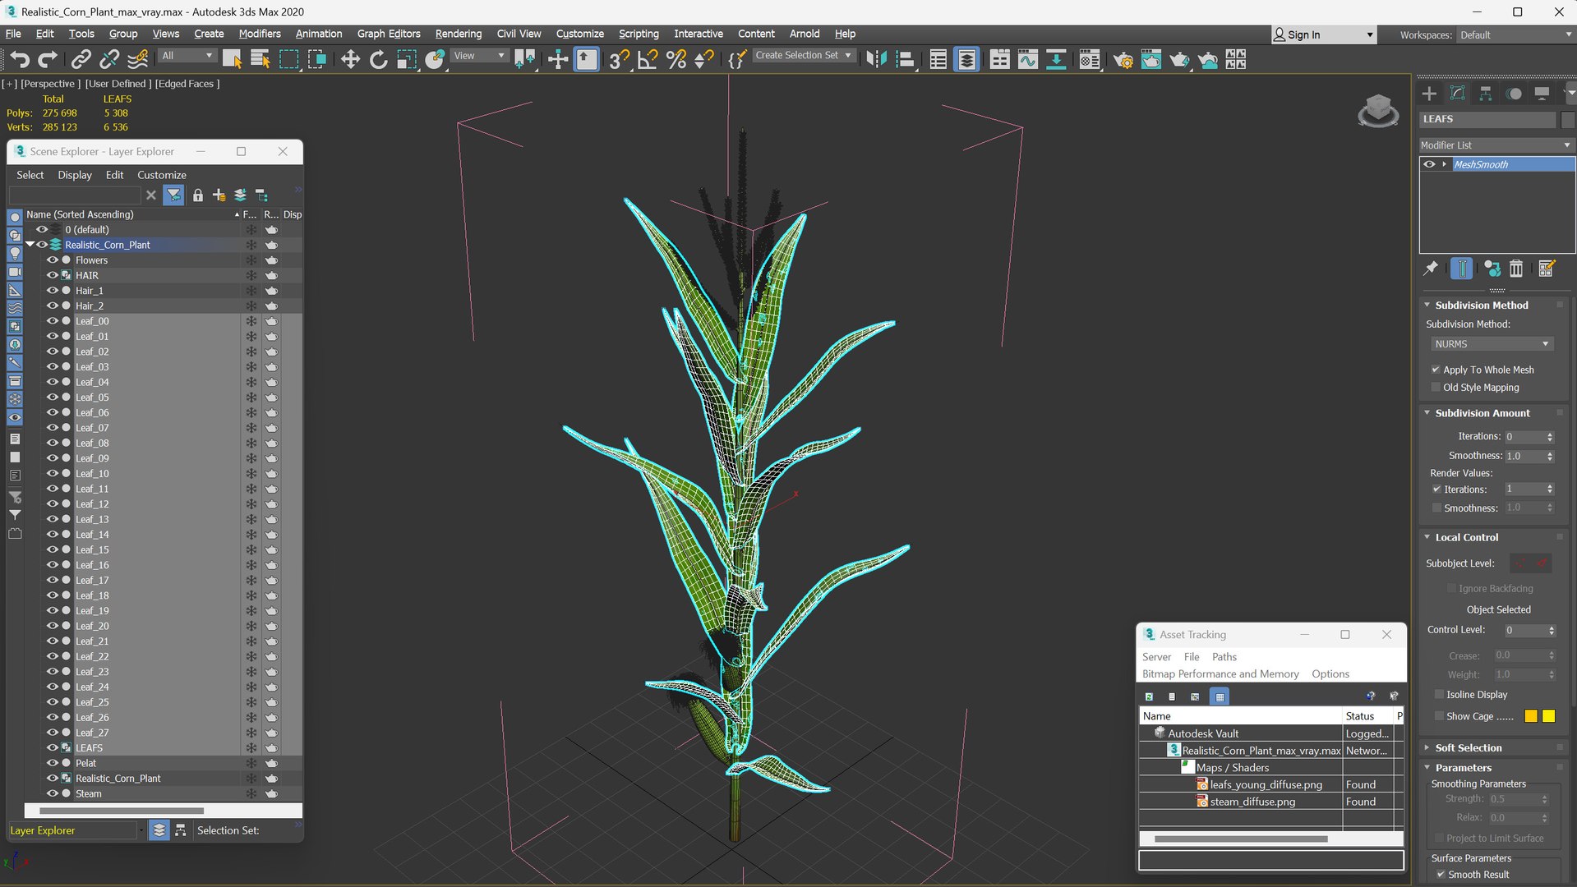Click the Smoothness value field
The height and width of the screenshot is (887, 1577).
pos(1524,456)
